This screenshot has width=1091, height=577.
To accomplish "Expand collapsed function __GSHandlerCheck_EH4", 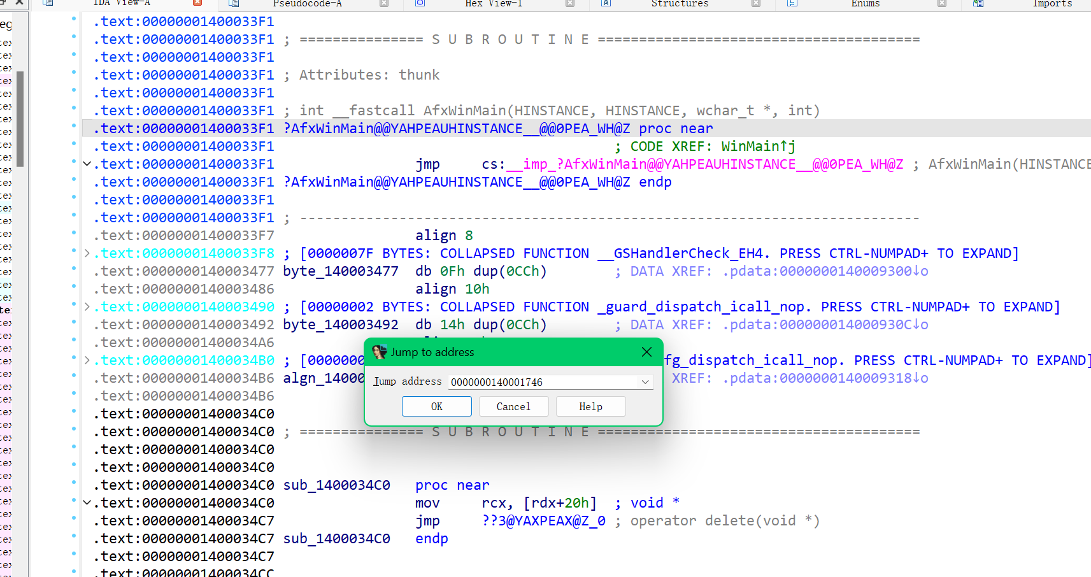I will [x=87, y=253].
